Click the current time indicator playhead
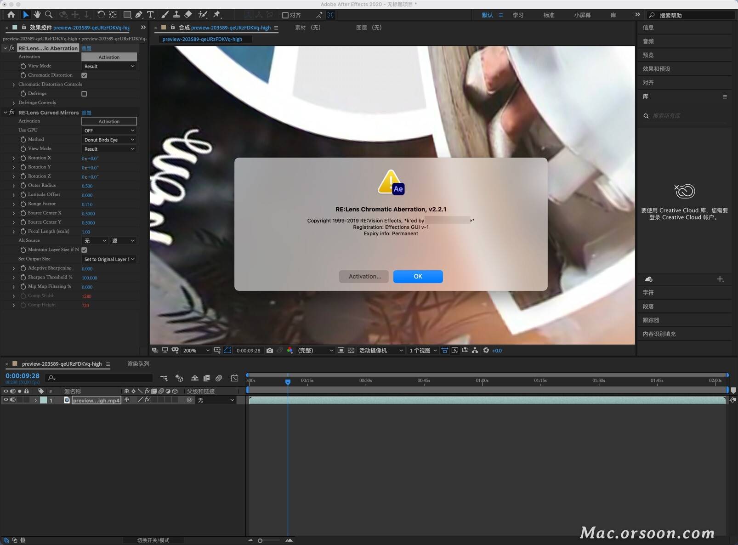 (288, 381)
